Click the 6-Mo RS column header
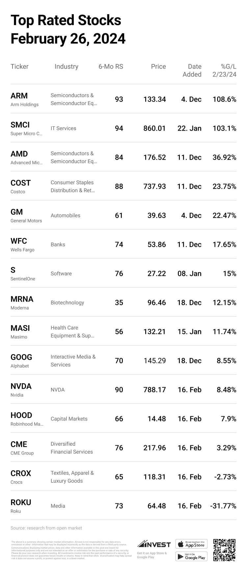Viewport: 247px width, 573px height. [111, 67]
